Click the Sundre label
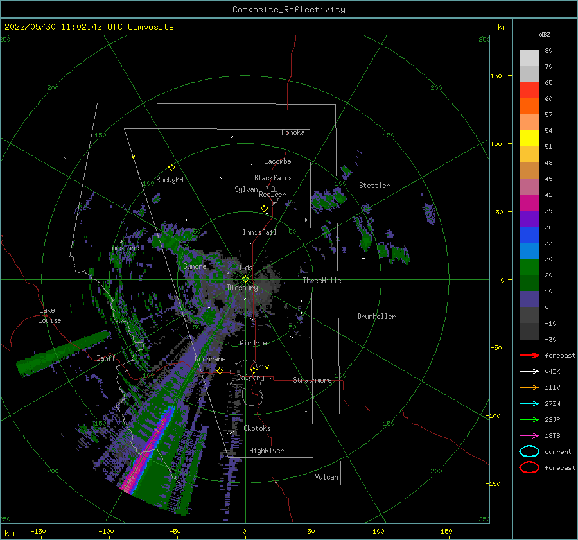Viewport: 578px width, 540px height. (195, 266)
